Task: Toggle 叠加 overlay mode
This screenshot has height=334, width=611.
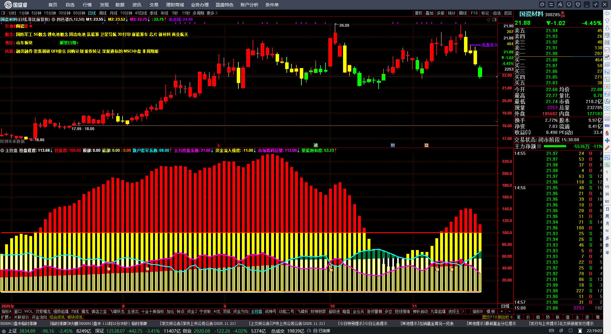Action: tap(430, 13)
